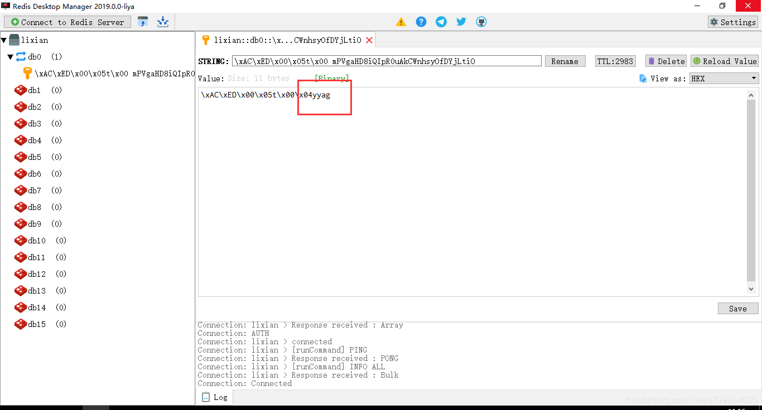Click the value editor scrollbar down arrow
Image resolution: width=762 pixels, height=410 pixels.
coord(751,289)
